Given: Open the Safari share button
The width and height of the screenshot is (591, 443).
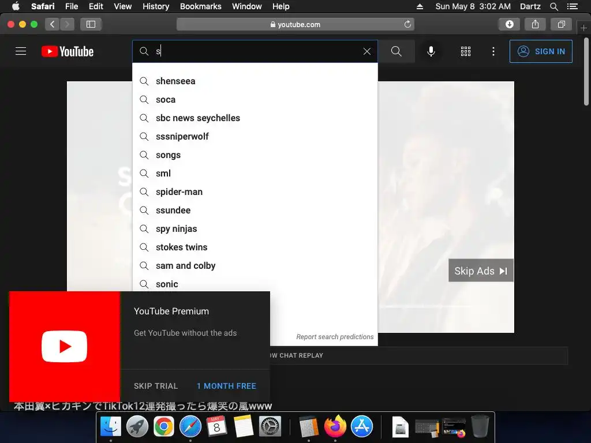Looking at the screenshot, I should (535, 24).
